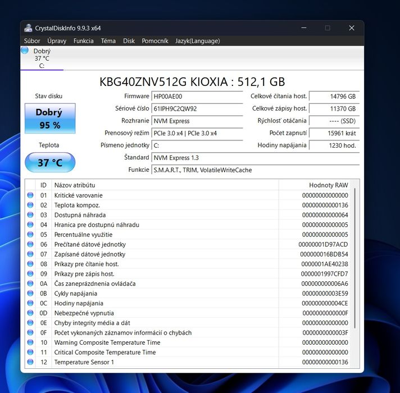This screenshot has height=393, width=400.
Task: Click the status orb for Percentuálne využitie
Action: (30, 235)
